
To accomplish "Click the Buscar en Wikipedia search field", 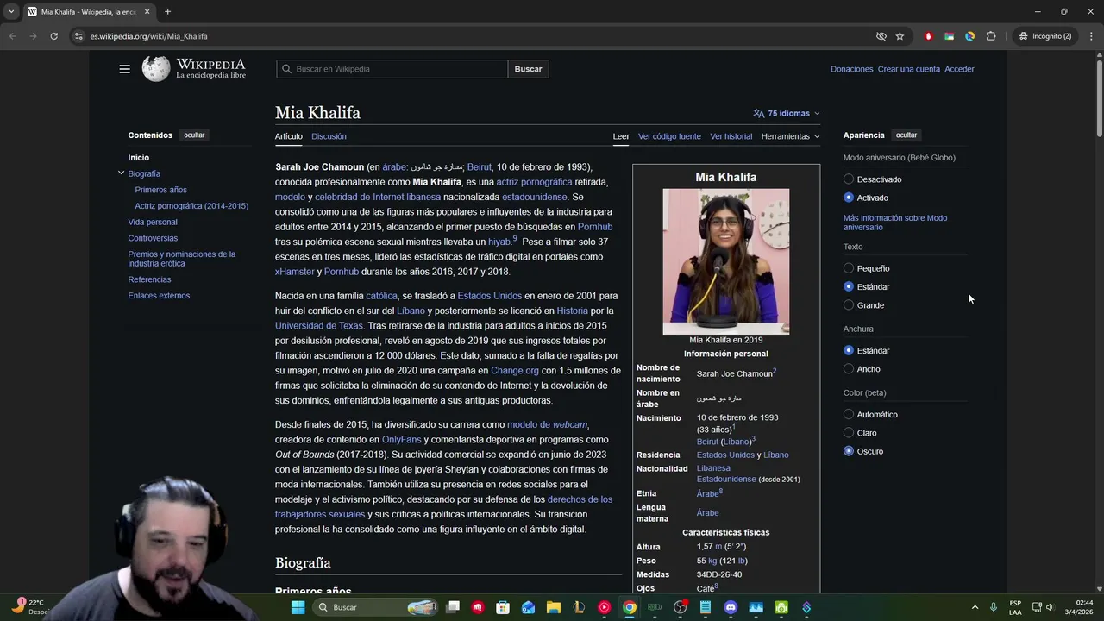I will click(x=392, y=69).
